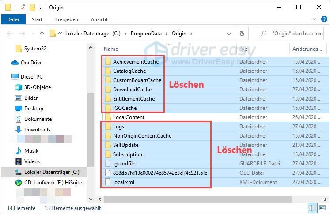Open the blue Help question mark icon
The width and height of the screenshot is (330, 214).
click(x=324, y=19)
